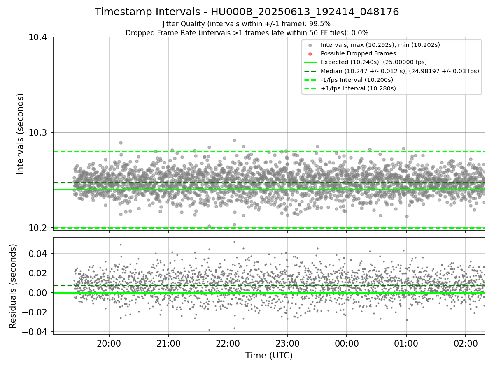This screenshot has height=370, width=494.
Task: Click the 10.3 y-axis tick label
Action: coord(39,133)
